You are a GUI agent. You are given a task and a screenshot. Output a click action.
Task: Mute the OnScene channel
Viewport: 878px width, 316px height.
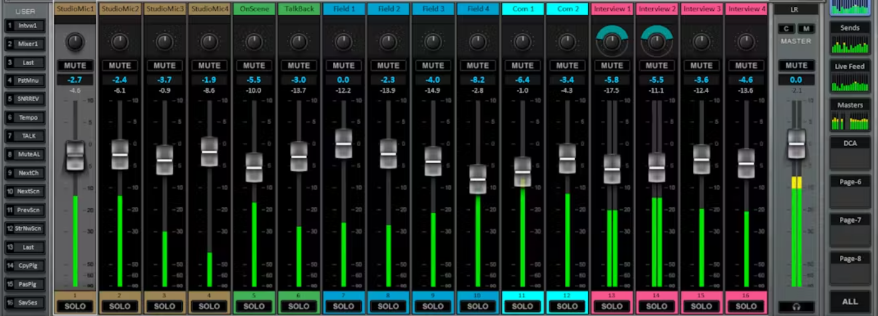pyautogui.click(x=254, y=66)
